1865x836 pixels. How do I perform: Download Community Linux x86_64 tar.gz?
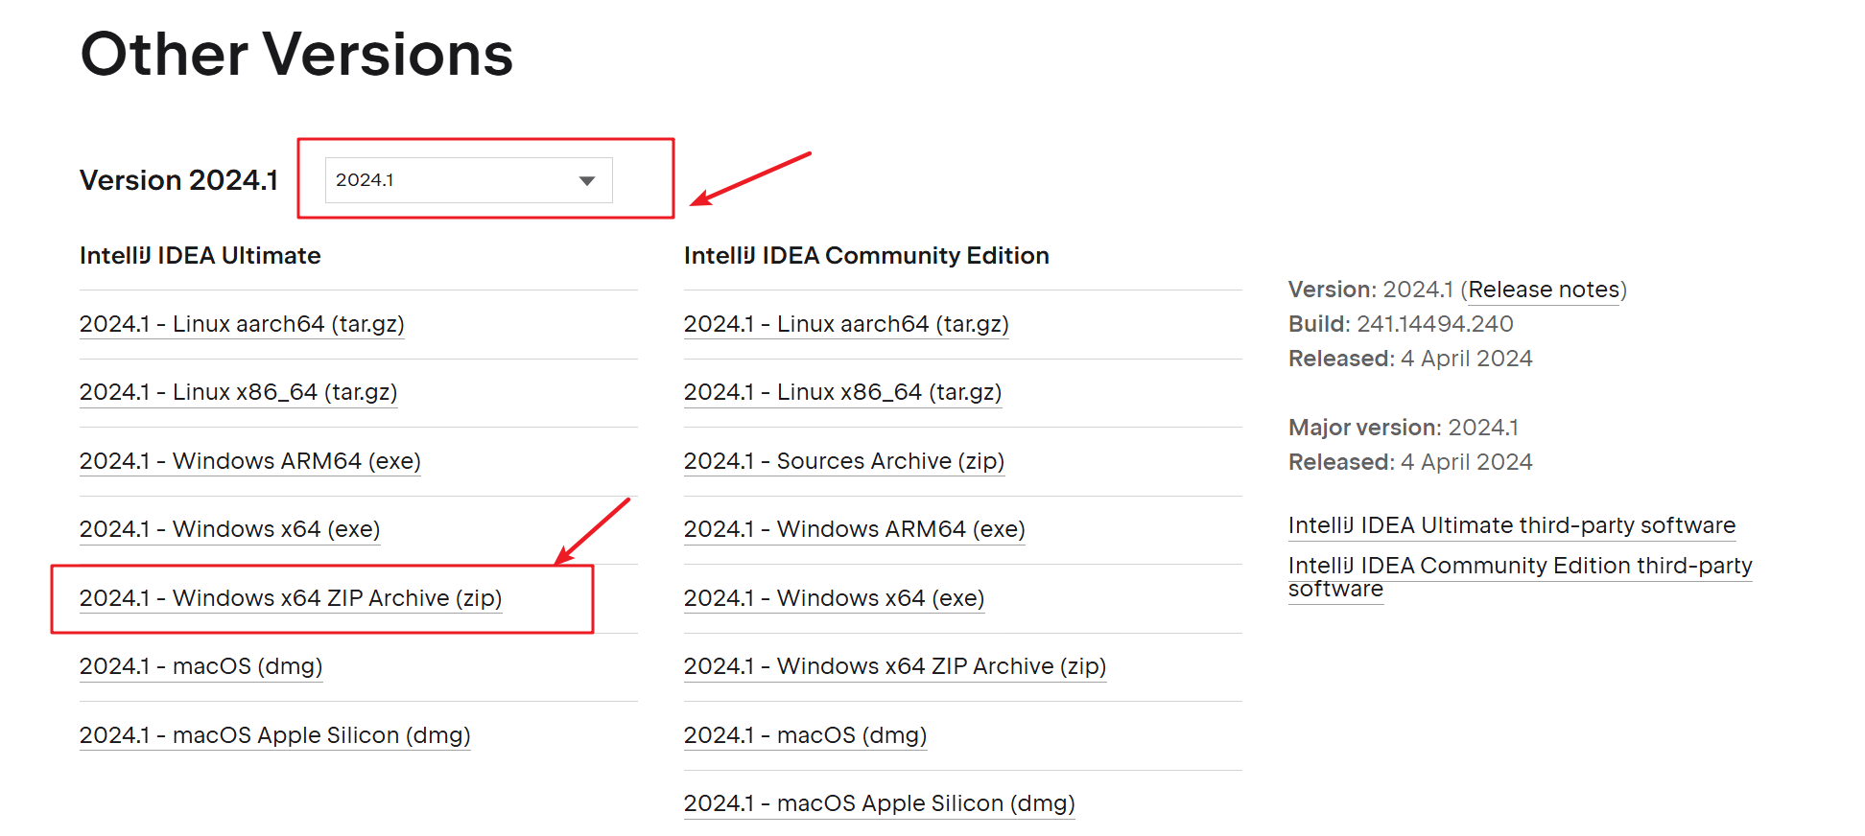pyautogui.click(x=842, y=392)
